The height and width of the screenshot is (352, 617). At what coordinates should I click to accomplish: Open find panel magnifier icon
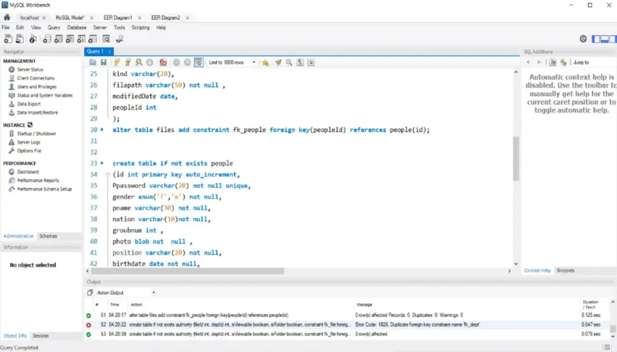click(x=289, y=62)
